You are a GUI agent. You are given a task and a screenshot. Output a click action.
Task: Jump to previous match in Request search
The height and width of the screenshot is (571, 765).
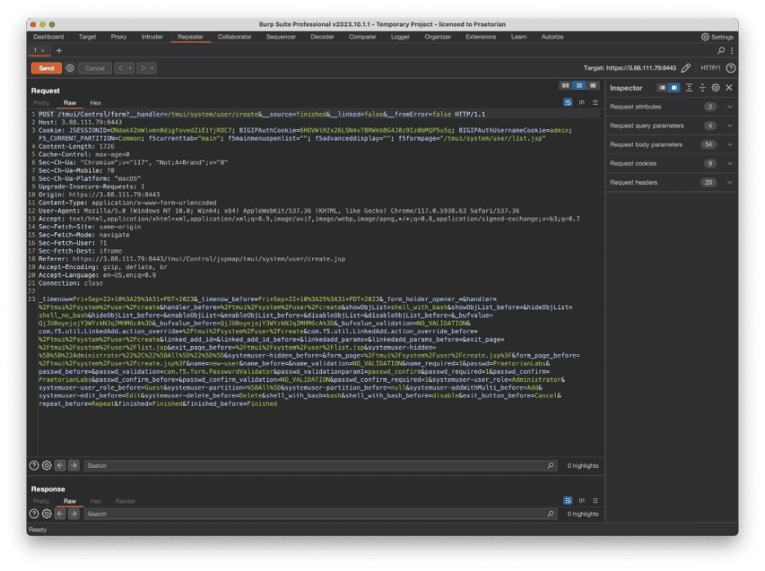pos(60,465)
